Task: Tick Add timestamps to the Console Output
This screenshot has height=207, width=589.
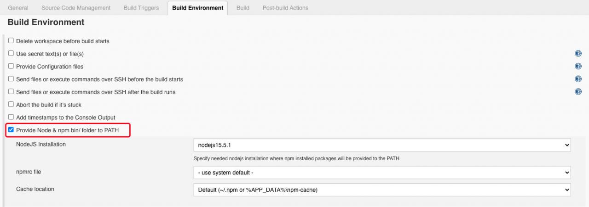Action: point(11,117)
